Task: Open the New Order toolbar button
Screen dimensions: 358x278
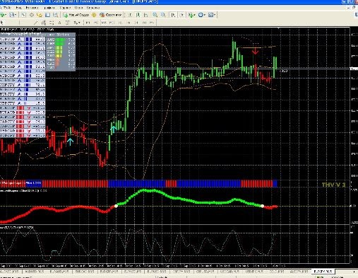Action: click(76, 15)
